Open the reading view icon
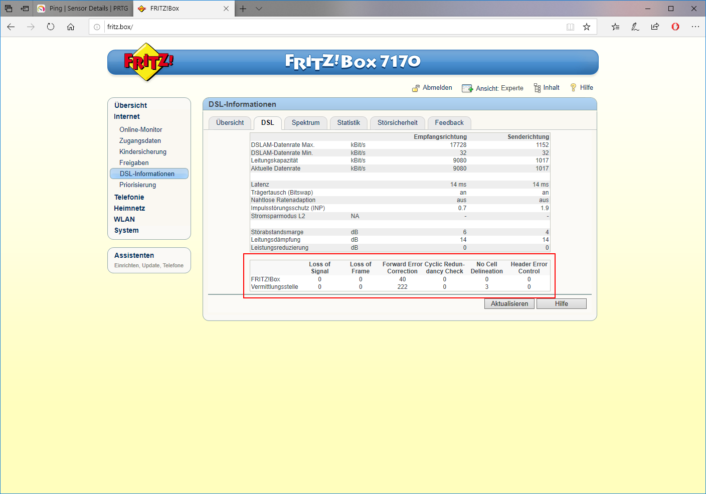 pos(570,27)
